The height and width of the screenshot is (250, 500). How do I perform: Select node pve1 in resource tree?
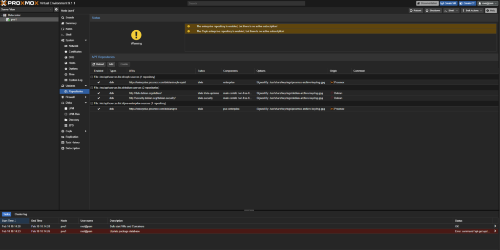[x=14, y=19]
